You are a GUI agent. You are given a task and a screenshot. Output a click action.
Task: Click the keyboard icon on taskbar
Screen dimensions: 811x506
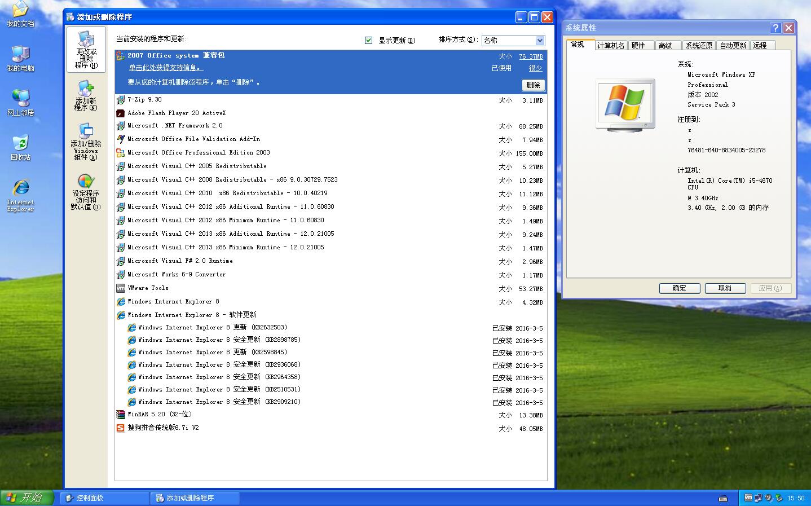point(723,498)
